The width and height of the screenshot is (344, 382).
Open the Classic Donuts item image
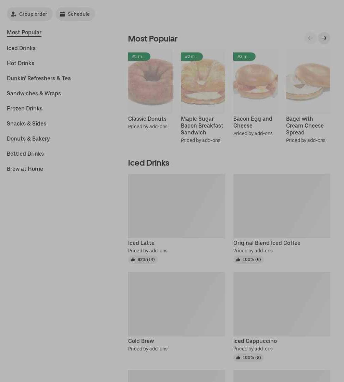[x=150, y=82]
